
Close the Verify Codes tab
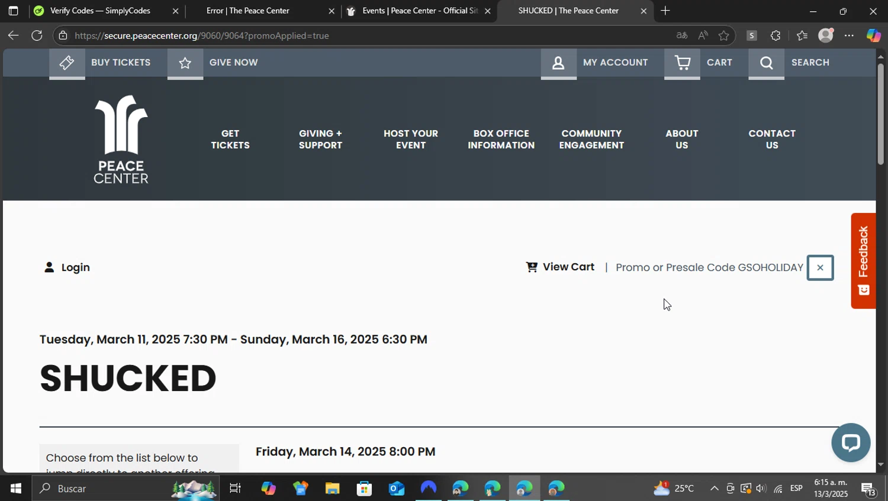click(175, 11)
